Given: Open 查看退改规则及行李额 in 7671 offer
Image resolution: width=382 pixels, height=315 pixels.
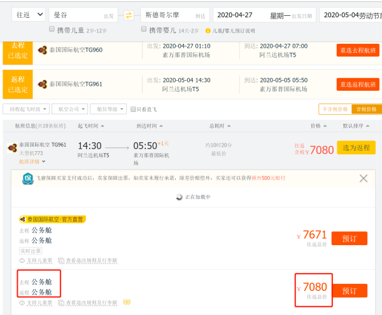Looking at the screenshot, I should [92, 261].
